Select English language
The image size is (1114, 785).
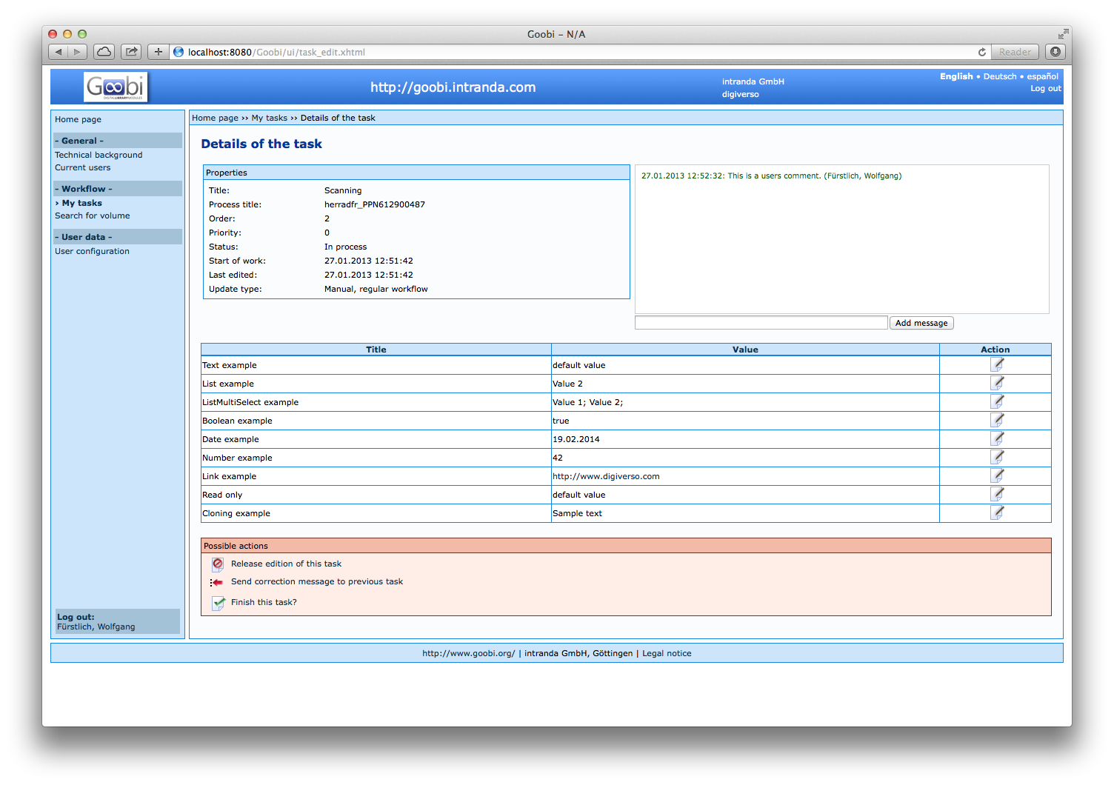(x=956, y=76)
